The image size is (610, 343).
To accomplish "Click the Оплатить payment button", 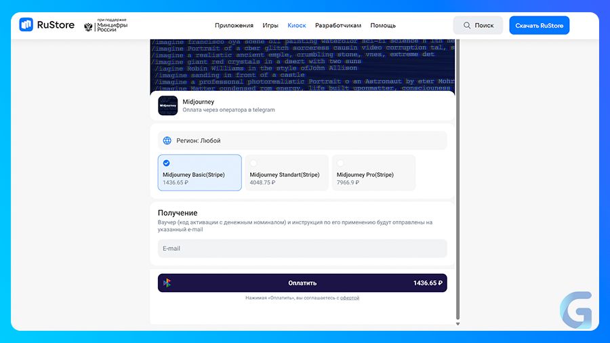I will pos(302,283).
